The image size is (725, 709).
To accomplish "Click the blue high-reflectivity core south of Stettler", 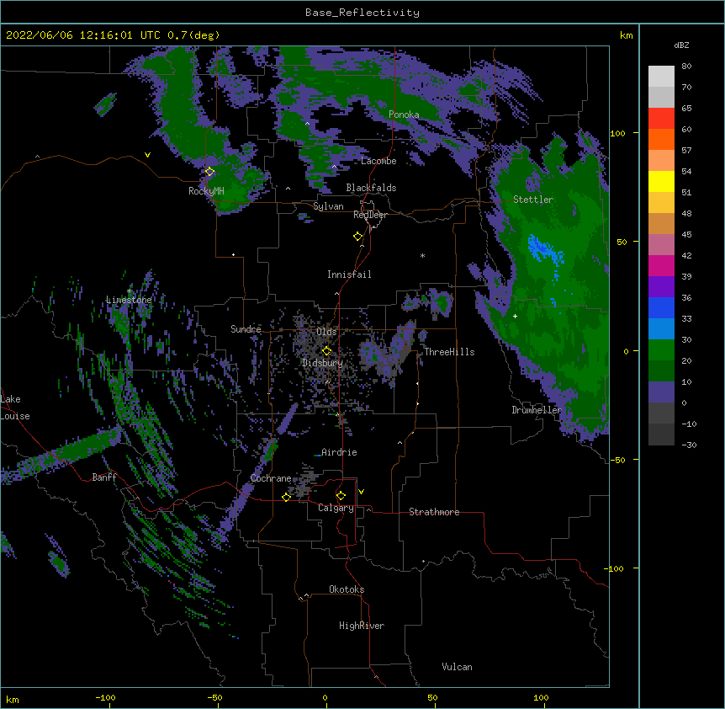I will point(546,251).
